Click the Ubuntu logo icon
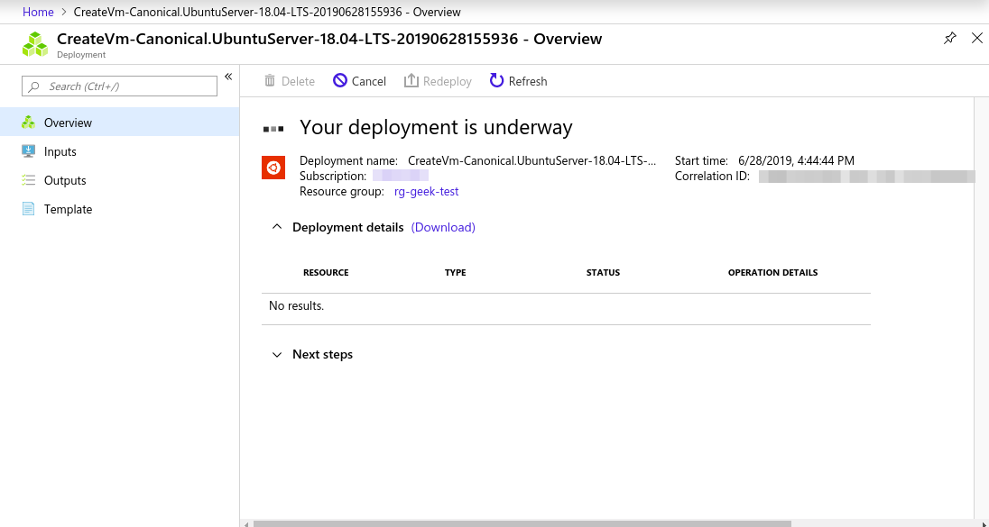 click(273, 168)
